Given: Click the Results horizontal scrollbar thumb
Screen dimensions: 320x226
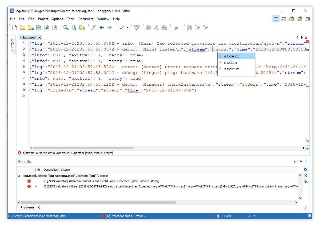Looking at the screenshot, I should 99,202.
